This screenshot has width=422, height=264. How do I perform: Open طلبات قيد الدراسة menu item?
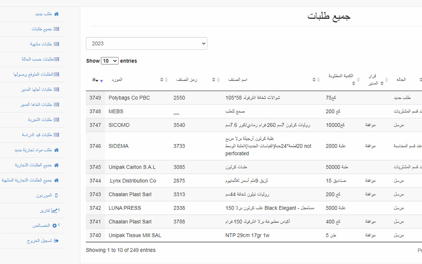[x=37, y=135]
